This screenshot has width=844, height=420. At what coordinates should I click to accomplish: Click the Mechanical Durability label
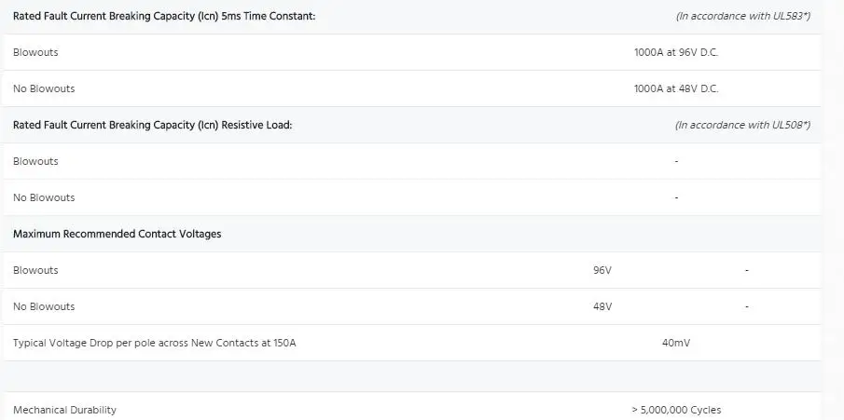click(x=65, y=410)
